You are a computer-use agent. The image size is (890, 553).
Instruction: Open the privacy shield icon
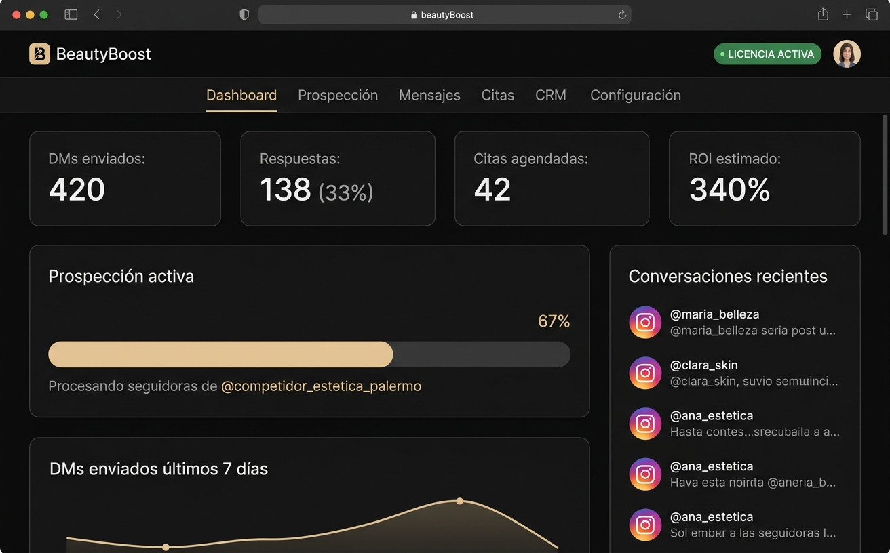pos(244,14)
